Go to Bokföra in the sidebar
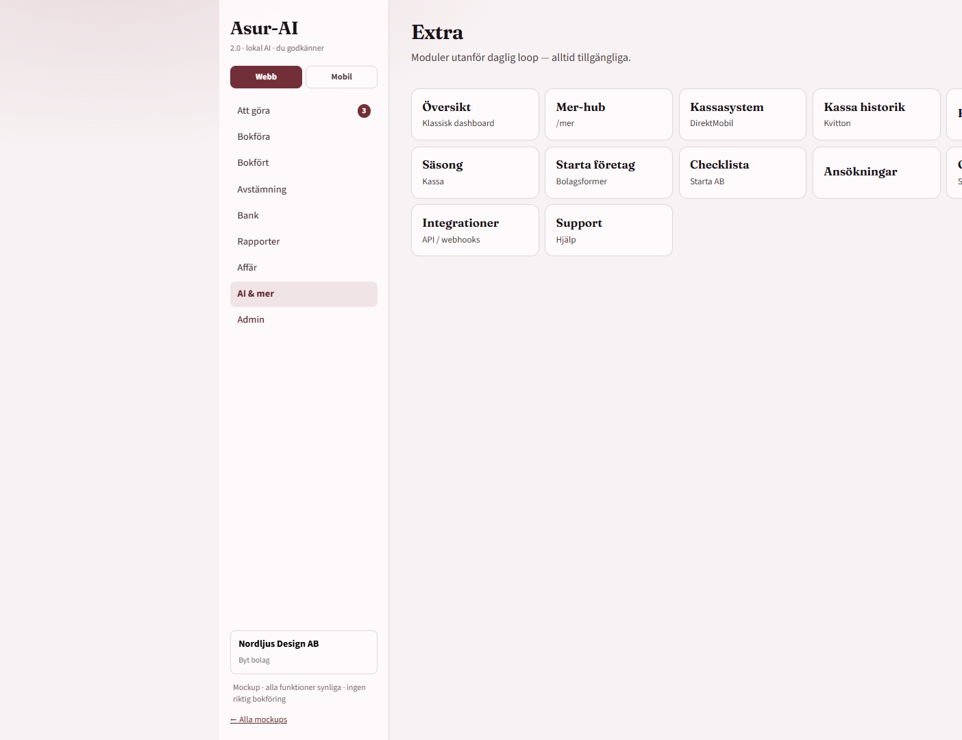Screen dimensions: 962x740 click(304, 136)
